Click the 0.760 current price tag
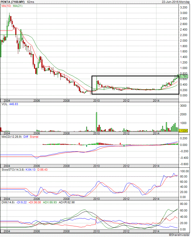 [183, 76]
